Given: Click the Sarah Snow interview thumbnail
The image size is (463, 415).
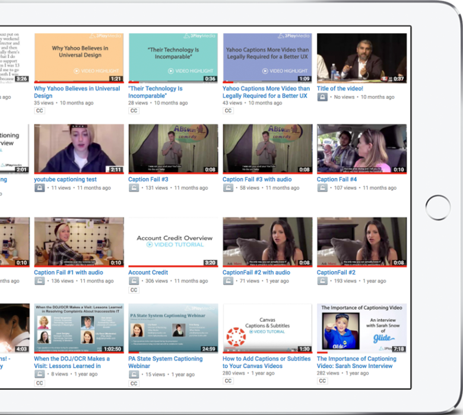Looking at the screenshot, I should (x=361, y=328).
